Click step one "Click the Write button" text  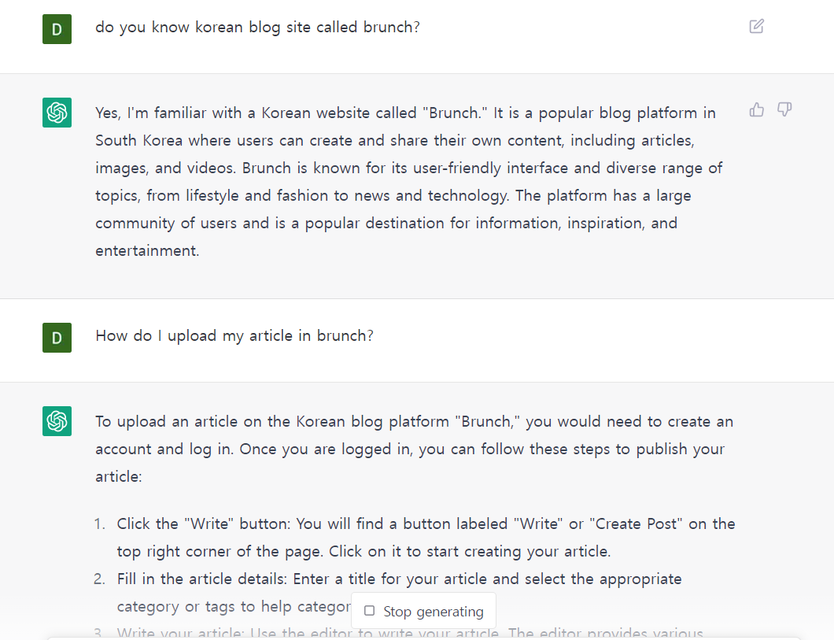(x=425, y=537)
